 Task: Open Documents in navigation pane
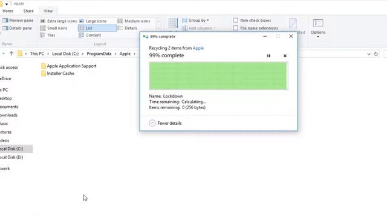coord(9,107)
